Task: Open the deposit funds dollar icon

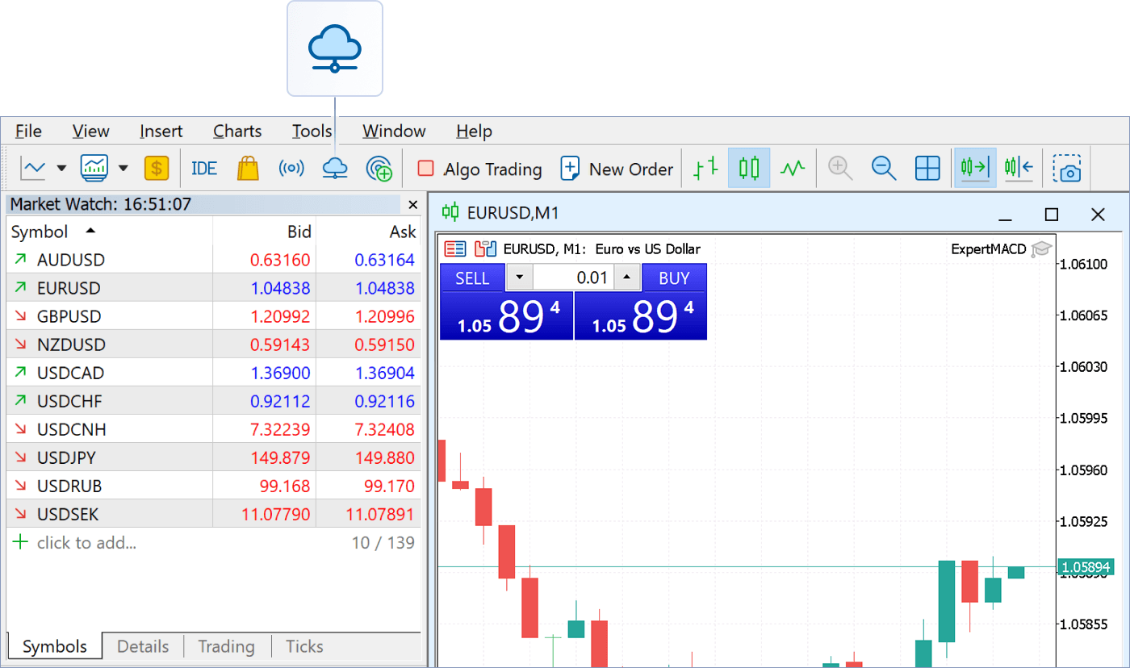Action: (x=157, y=168)
